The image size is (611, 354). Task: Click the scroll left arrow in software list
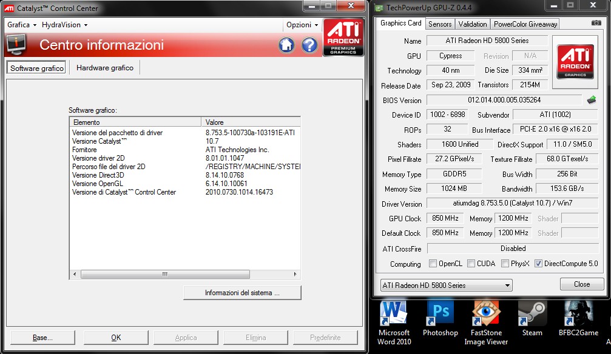[x=75, y=274]
